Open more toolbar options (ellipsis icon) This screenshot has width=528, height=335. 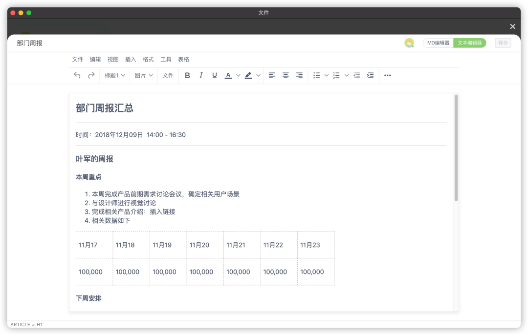click(x=387, y=75)
